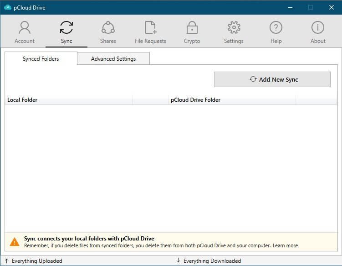This screenshot has width=342, height=266.
Task: Click the pCloud Drive Folder column header
Action: [x=232, y=99]
